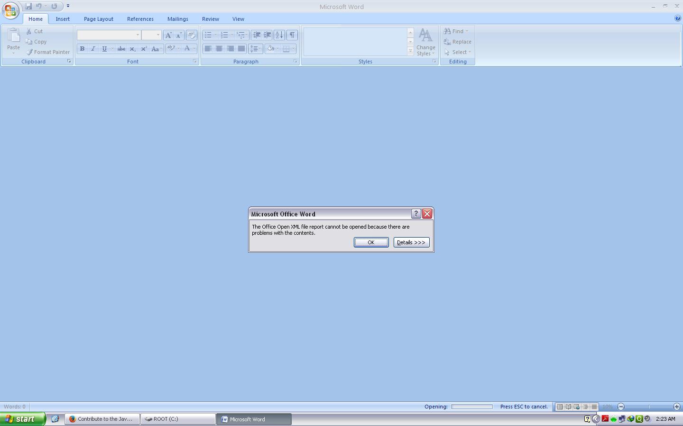Toggle Superscript formatting
The width and height of the screenshot is (683, 426).
pyautogui.click(x=144, y=49)
